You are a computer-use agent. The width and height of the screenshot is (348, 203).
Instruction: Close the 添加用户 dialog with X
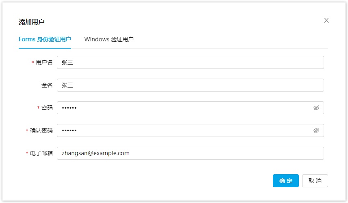326,20
